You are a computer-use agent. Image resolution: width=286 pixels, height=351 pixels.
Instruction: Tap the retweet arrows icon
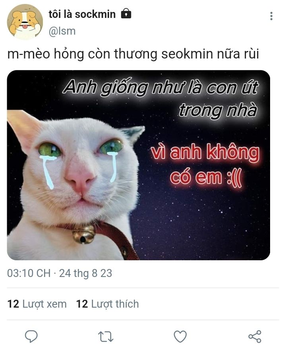(106, 336)
